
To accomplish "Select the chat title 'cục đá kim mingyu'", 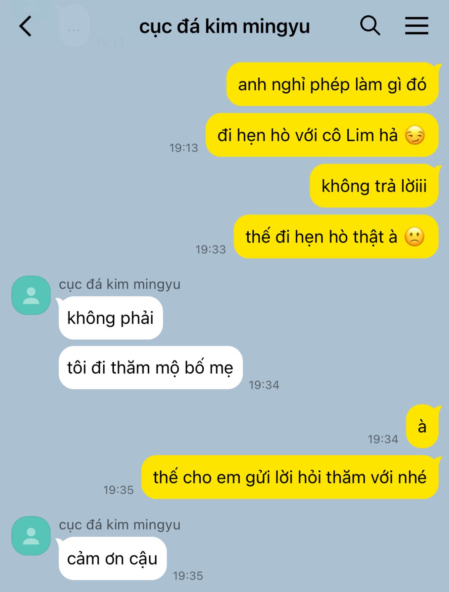I will point(224,27).
